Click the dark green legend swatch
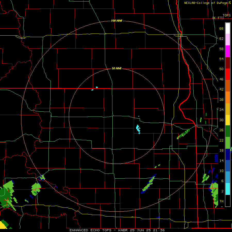The width and height of the screenshot is (232, 232). pyautogui.click(x=228, y=131)
